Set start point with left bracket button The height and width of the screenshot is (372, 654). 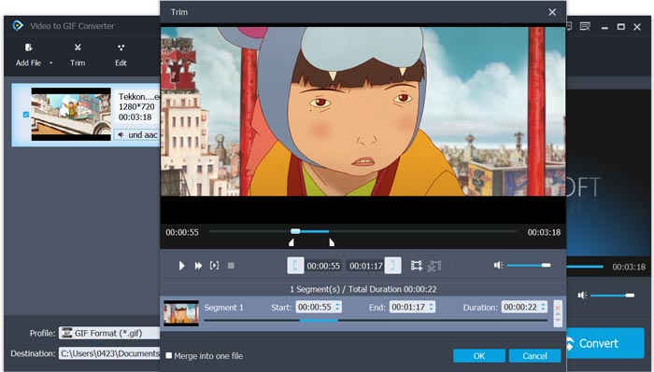(x=295, y=266)
